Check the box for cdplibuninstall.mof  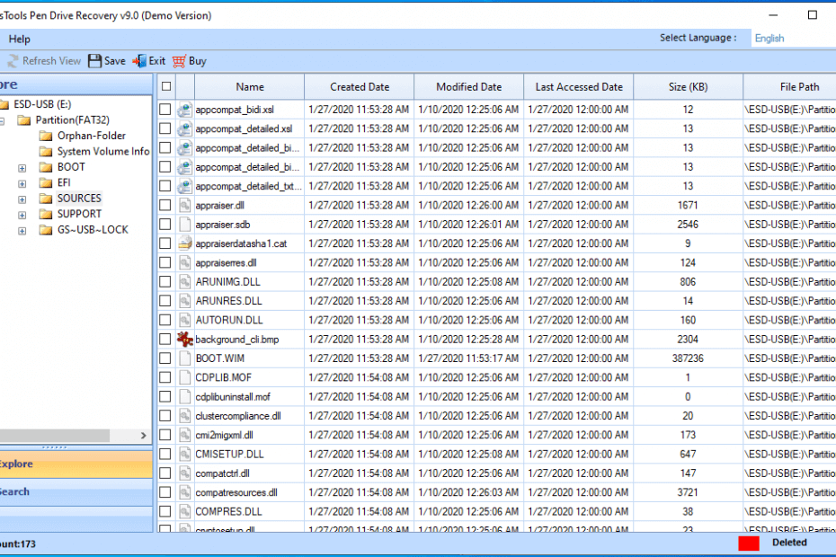[x=165, y=396]
